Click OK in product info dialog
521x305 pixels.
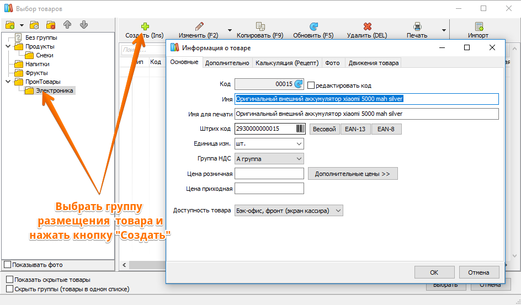coord(434,272)
